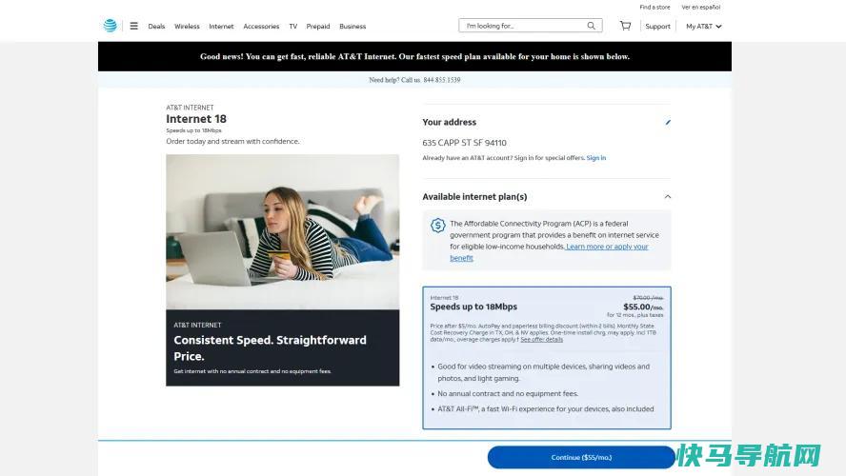Open the TV menu
Viewport: 846px width, 476px height.
293,26
